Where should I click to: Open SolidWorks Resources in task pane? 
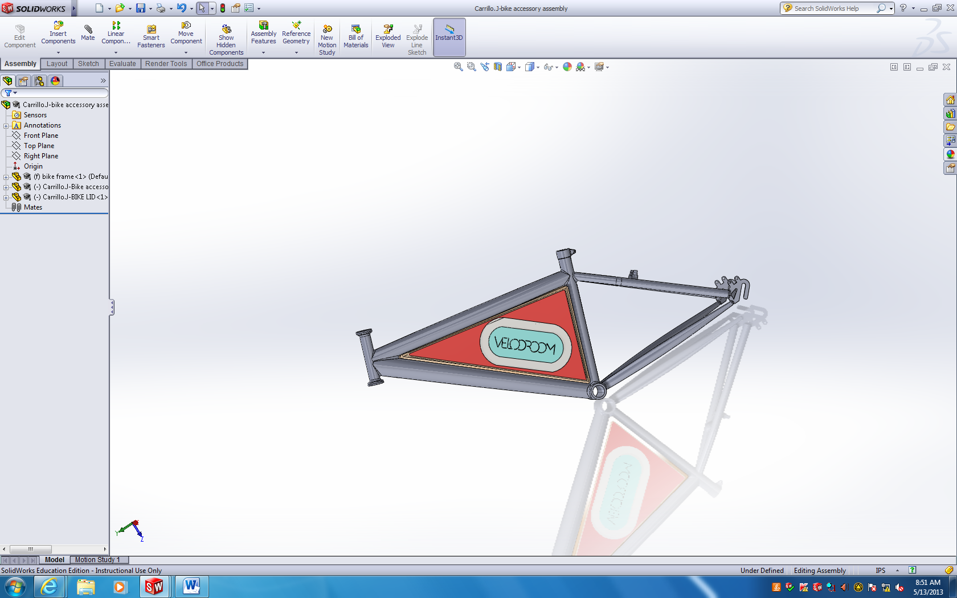950,100
